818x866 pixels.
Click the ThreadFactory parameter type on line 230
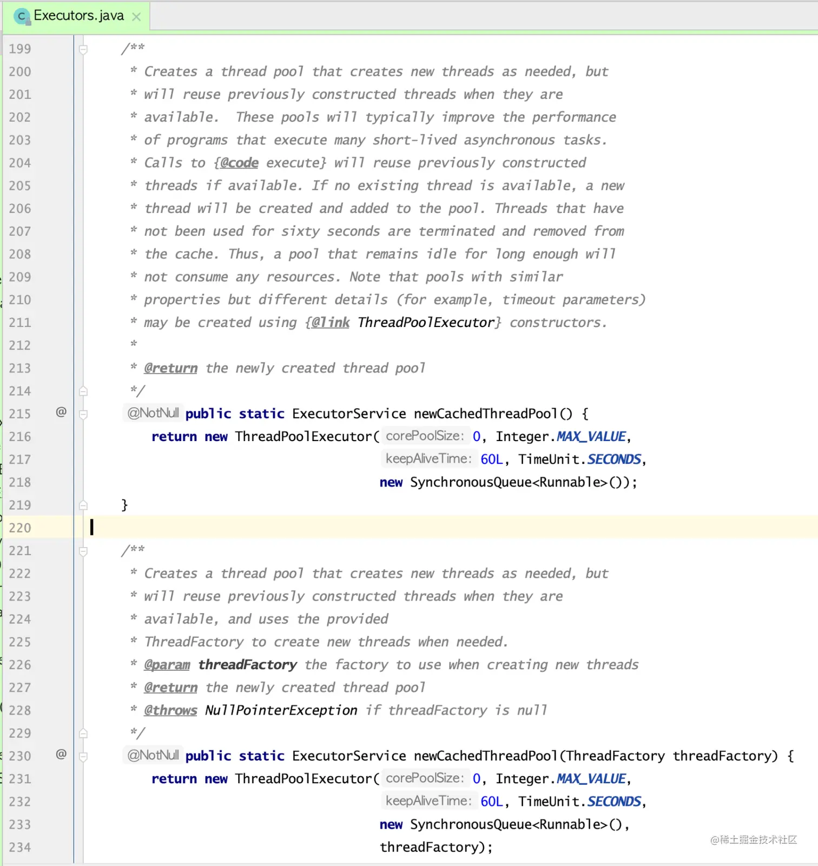[x=616, y=756]
